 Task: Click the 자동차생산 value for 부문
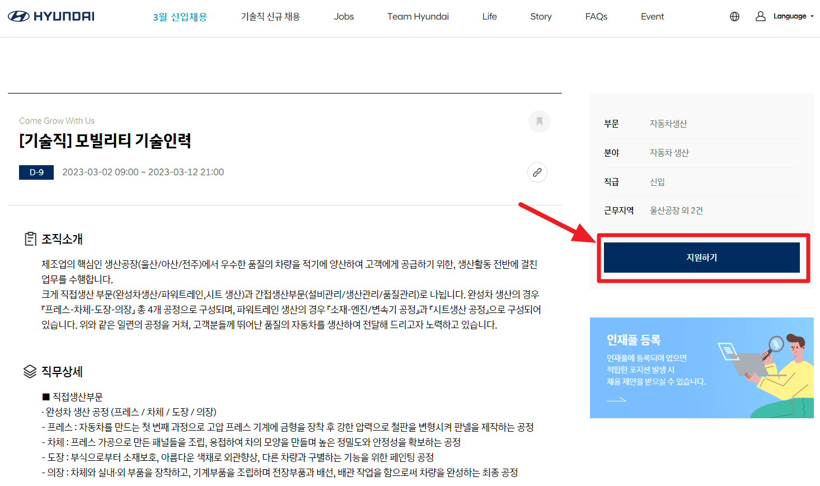668,124
